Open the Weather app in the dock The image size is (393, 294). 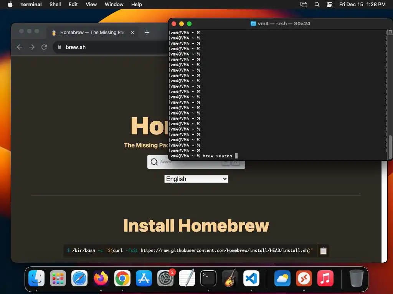click(x=282, y=278)
